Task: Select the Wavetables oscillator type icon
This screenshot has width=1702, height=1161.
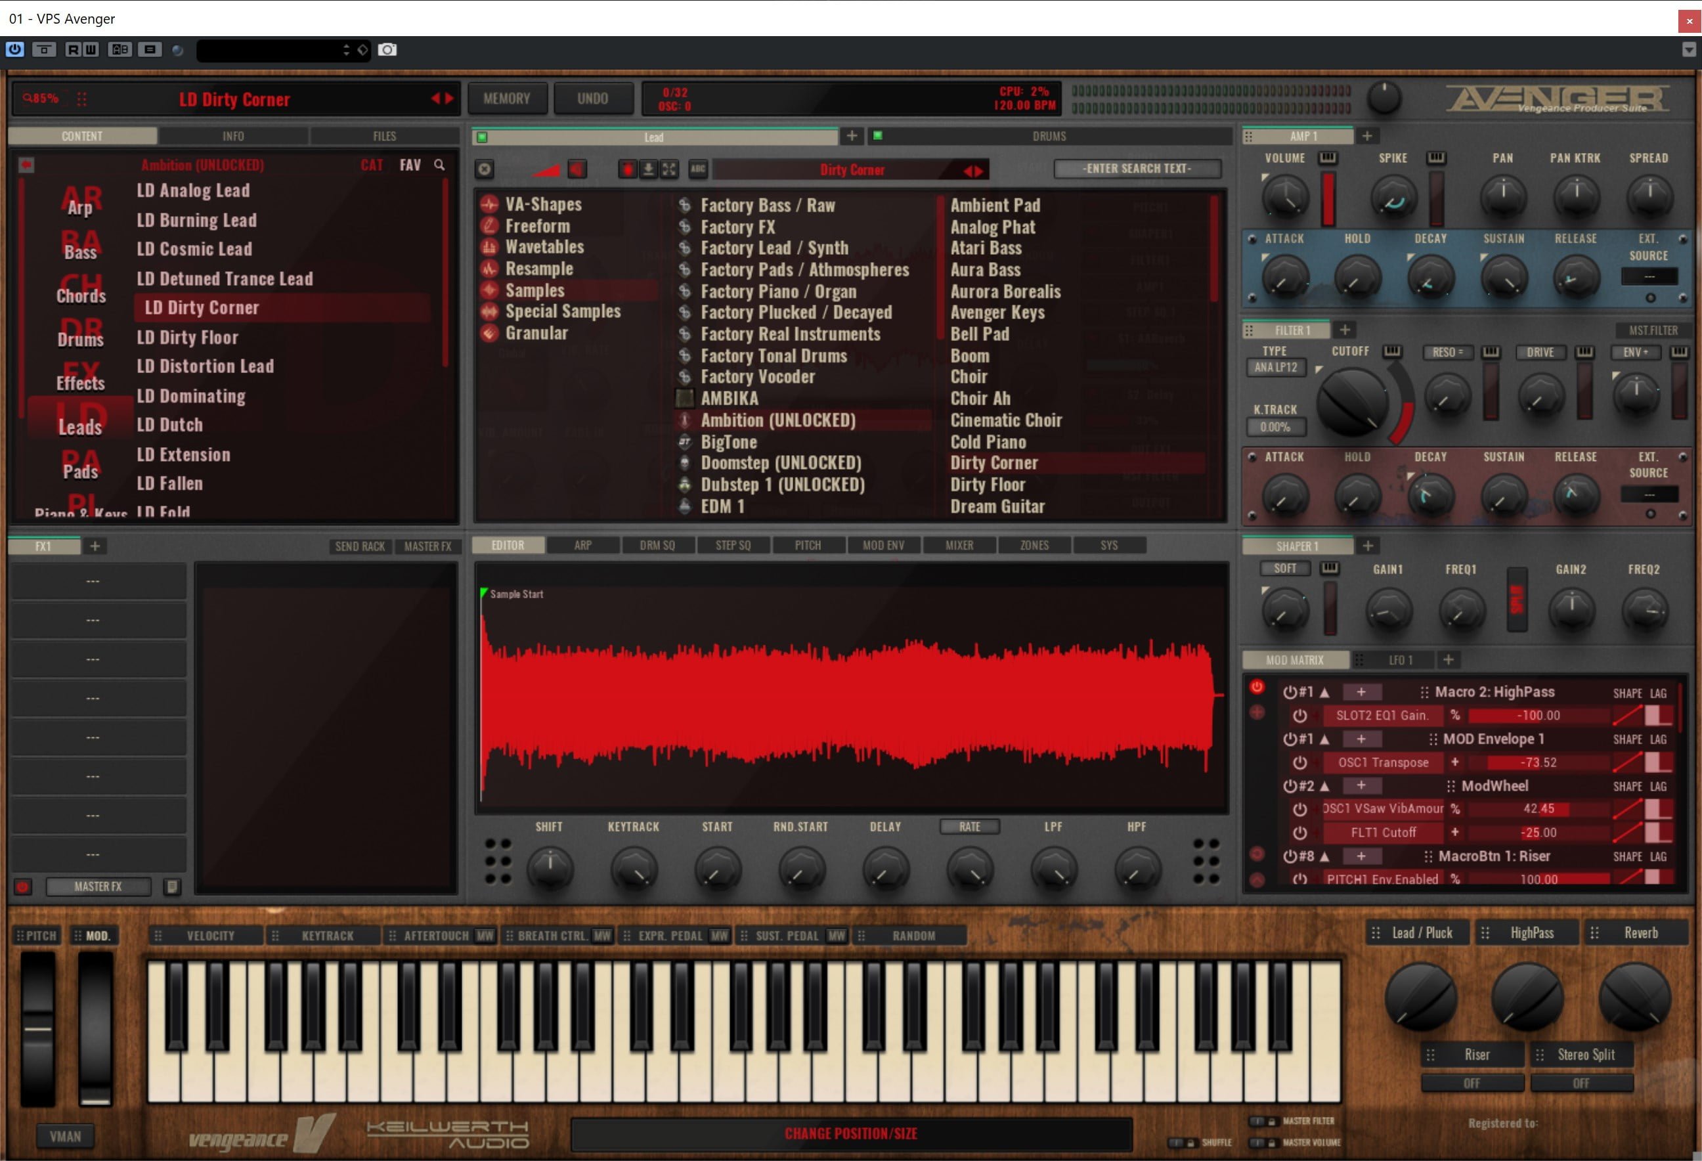Action: click(489, 247)
